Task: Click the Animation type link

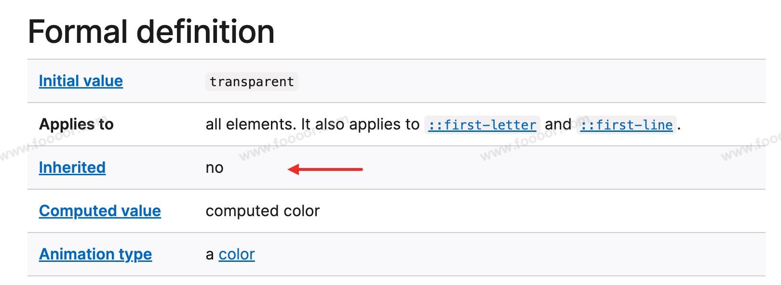Action: [95, 254]
